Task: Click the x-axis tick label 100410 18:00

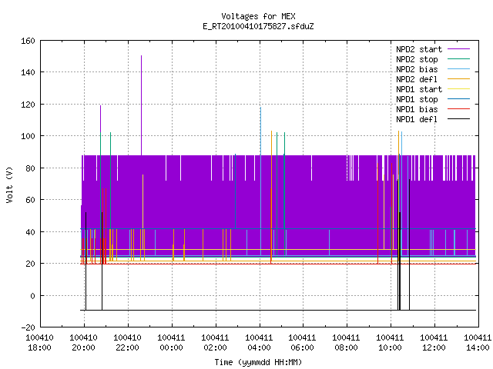Action: pos(39,343)
